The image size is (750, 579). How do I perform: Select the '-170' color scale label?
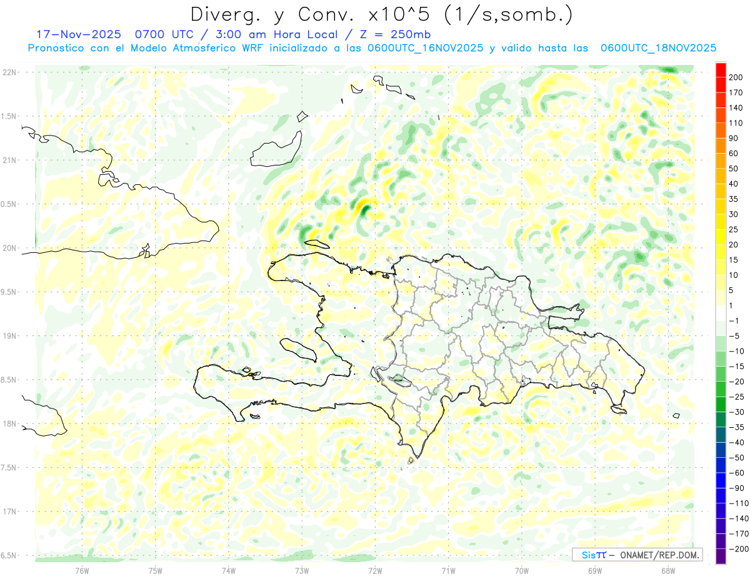click(738, 534)
